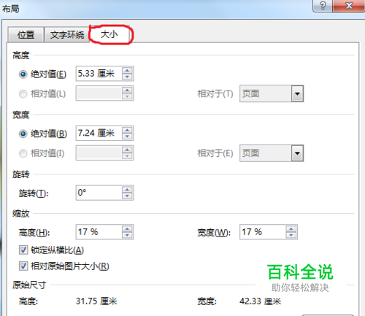Click the 旋转 section heading

(21, 174)
